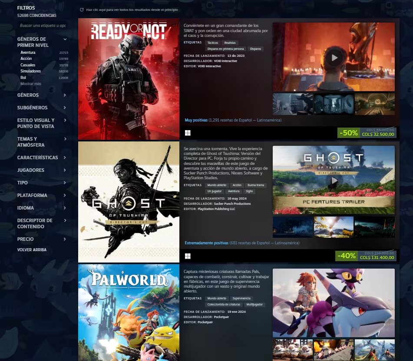Select the Supervivencia tag on Palworld
The height and width of the screenshot is (361, 413).
click(x=241, y=299)
